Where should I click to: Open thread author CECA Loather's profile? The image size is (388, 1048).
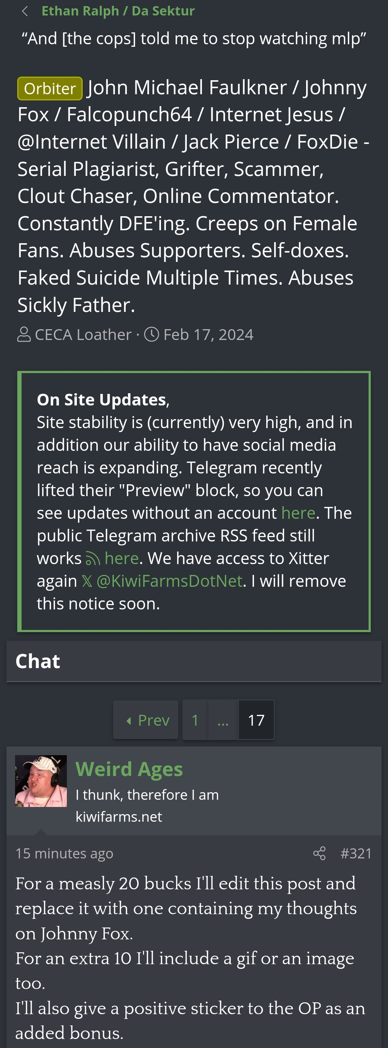83,335
